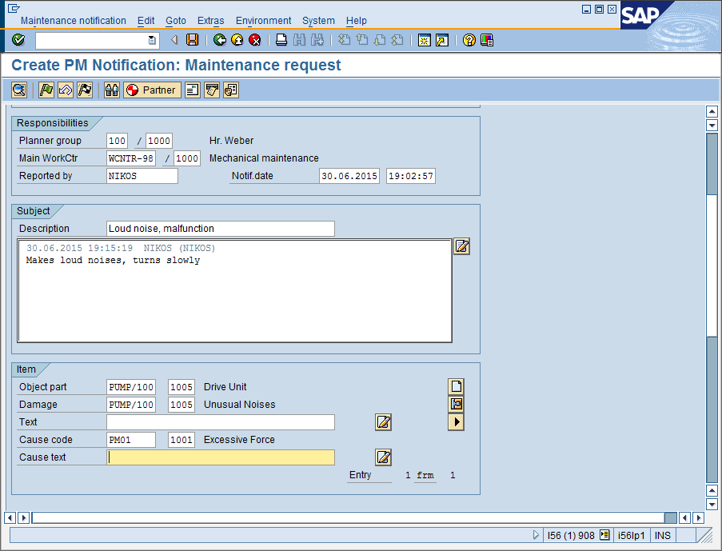Click the Main WorkCtr field WCNTR-98

tap(131, 158)
